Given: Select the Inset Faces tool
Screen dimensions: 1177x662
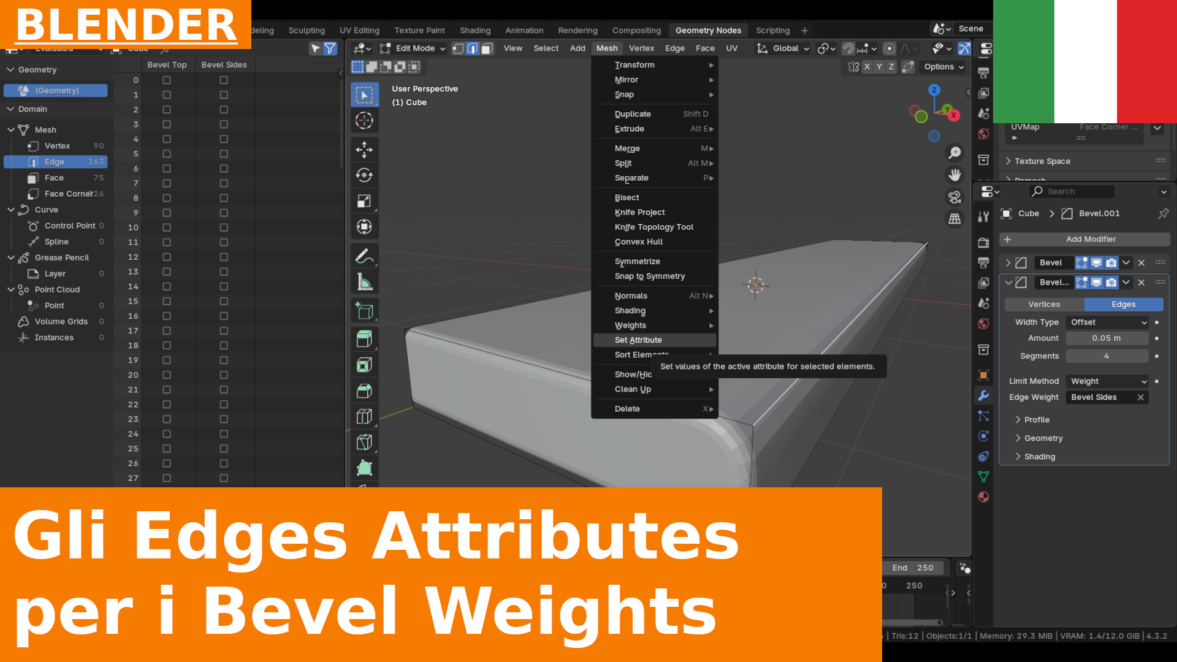Looking at the screenshot, I should (364, 365).
